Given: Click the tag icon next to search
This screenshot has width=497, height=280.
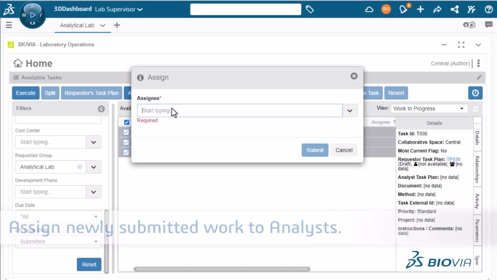Looking at the screenshot, I should coord(310,9).
